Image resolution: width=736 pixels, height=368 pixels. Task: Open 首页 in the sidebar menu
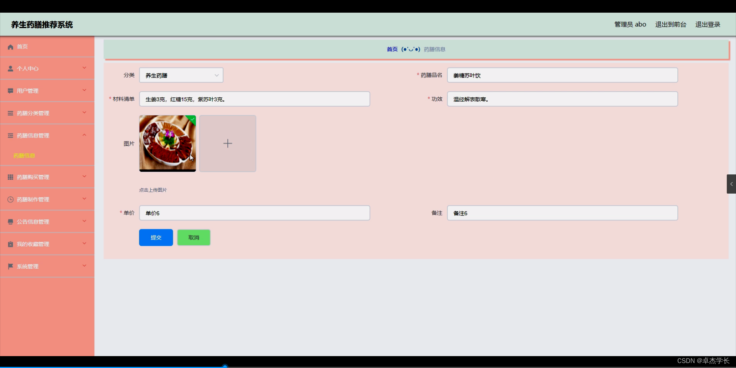[47, 47]
